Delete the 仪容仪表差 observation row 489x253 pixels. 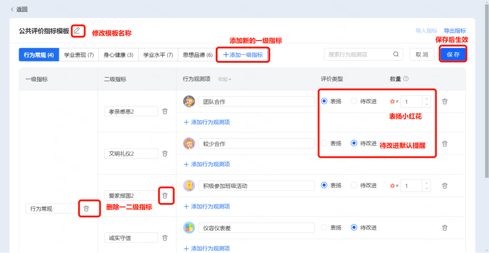pos(445,228)
